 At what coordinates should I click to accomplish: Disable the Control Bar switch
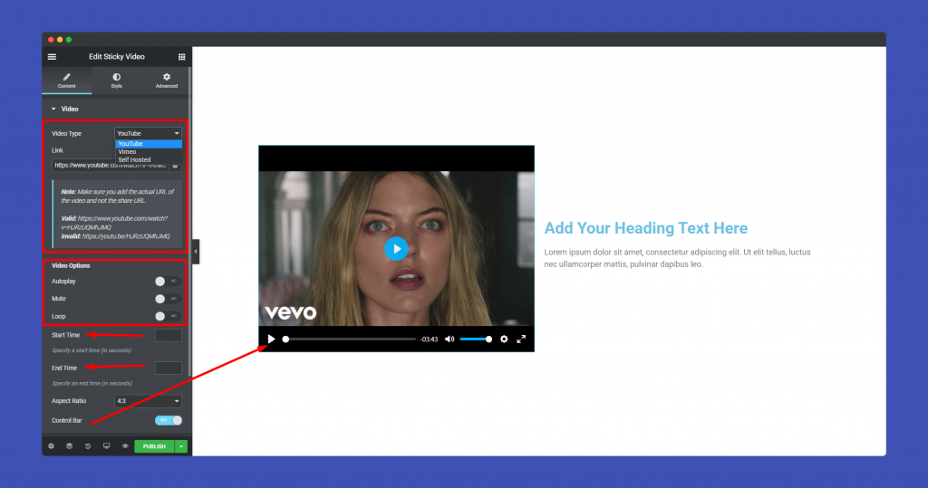click(x=168, y=421)
